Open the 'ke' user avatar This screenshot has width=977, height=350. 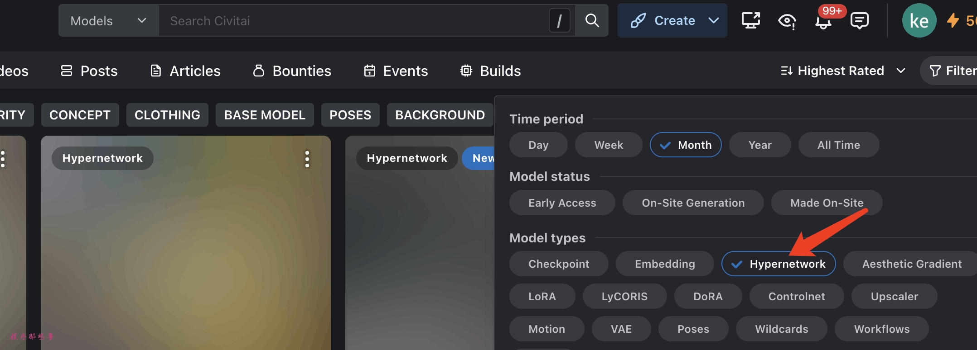pyautogui.click(x=919, y=21)
